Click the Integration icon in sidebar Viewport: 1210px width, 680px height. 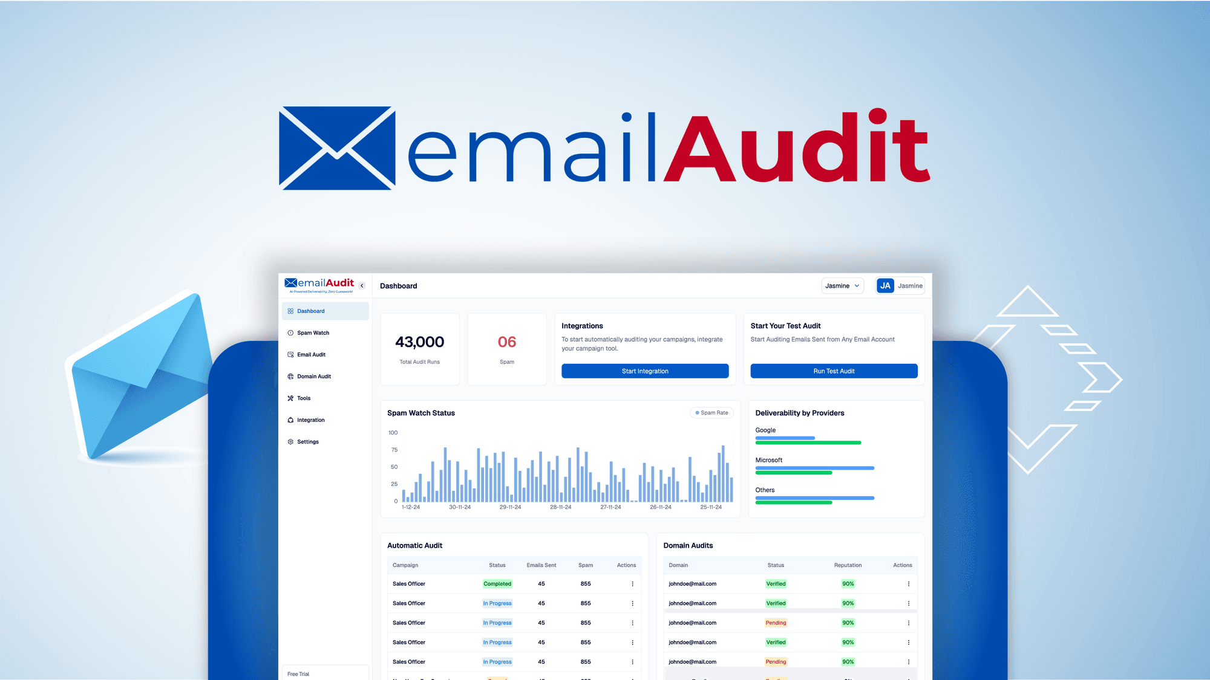(290, 420)
